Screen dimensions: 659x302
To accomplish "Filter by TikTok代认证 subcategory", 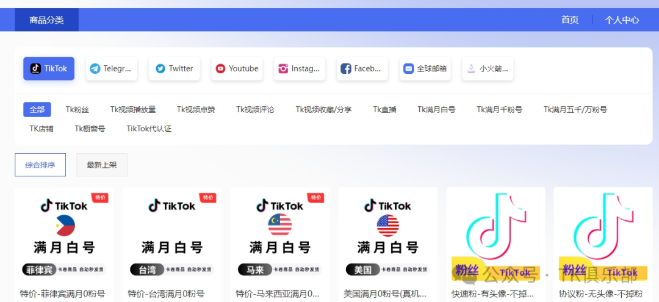I will [149, 129].
